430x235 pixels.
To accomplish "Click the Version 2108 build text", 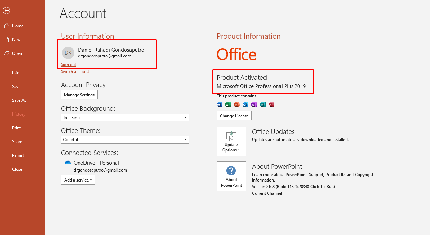I will pos(294,187).
